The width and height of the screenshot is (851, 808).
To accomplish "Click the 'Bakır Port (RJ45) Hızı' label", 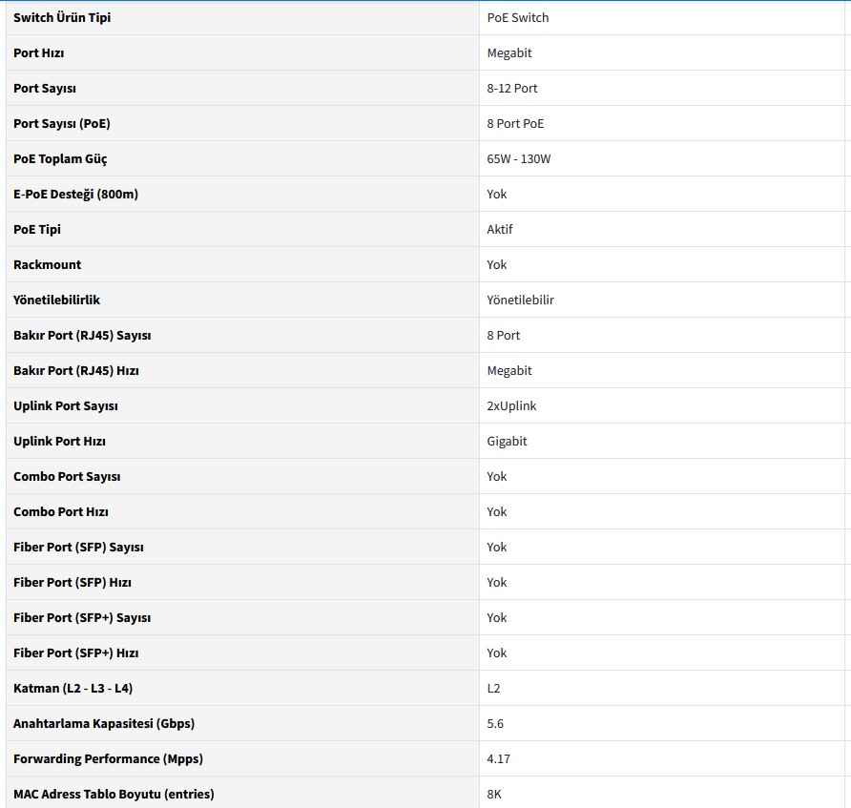I will click(76, 370).
